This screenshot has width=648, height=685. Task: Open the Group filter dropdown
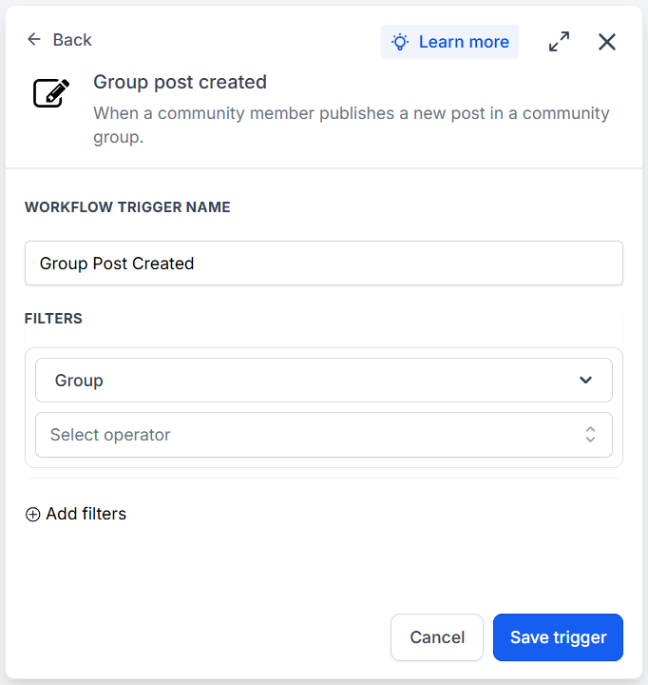click(324, 380)
